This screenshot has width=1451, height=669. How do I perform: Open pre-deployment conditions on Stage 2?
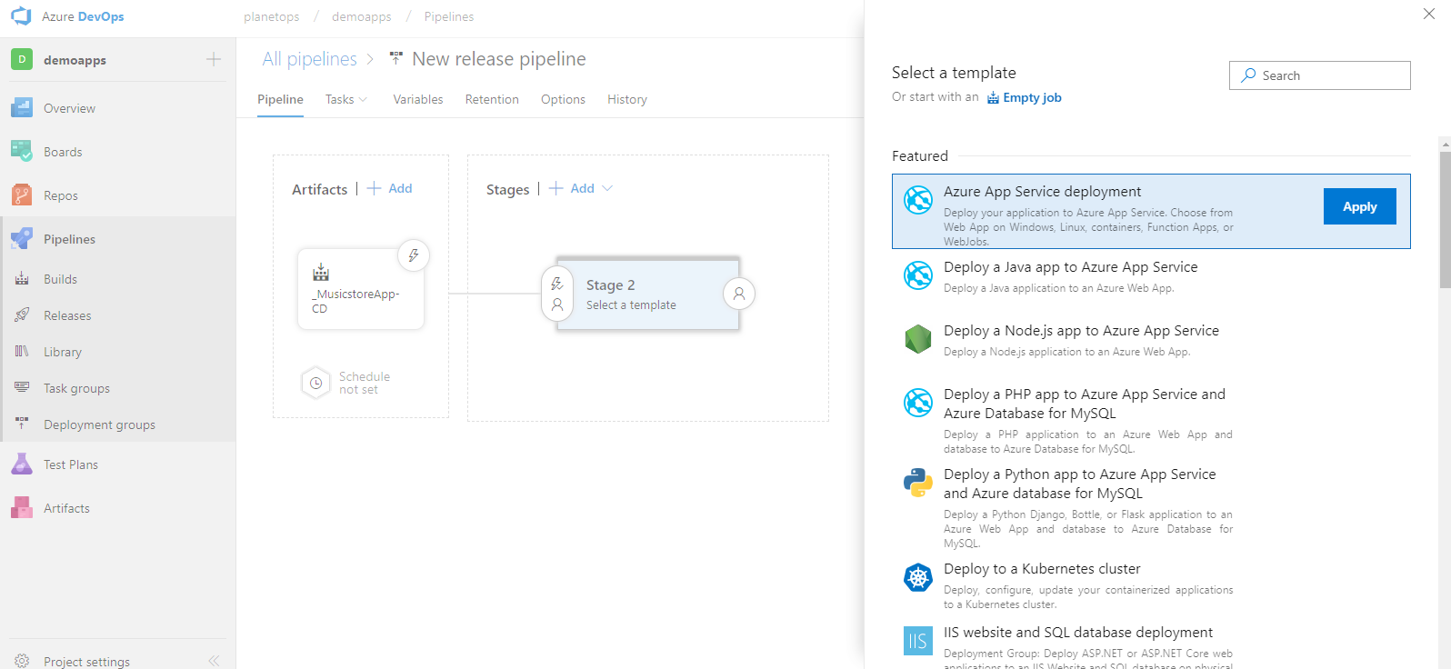pyautogui.click(x=557, y=294)
